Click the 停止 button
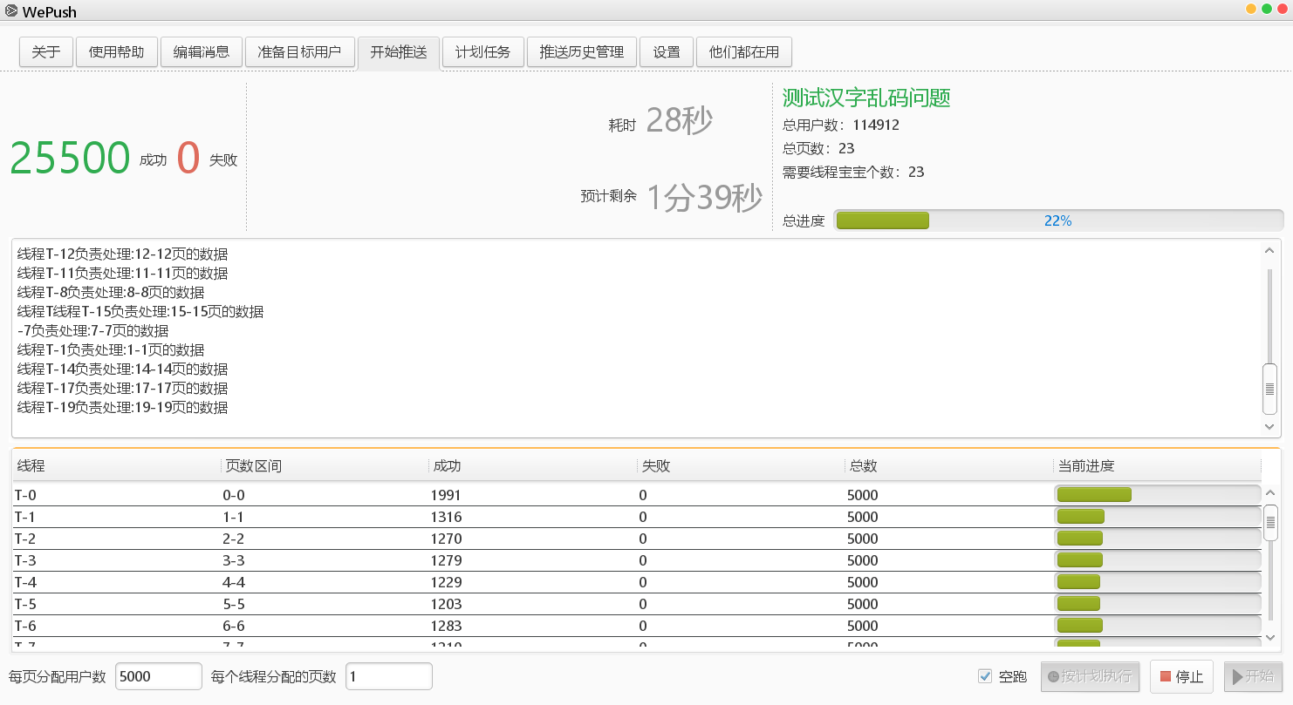 tap(1181, 676)
